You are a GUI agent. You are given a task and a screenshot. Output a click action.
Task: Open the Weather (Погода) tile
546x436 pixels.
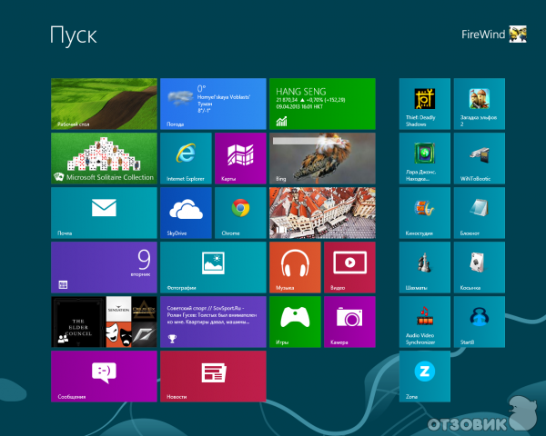click(213, 104)
